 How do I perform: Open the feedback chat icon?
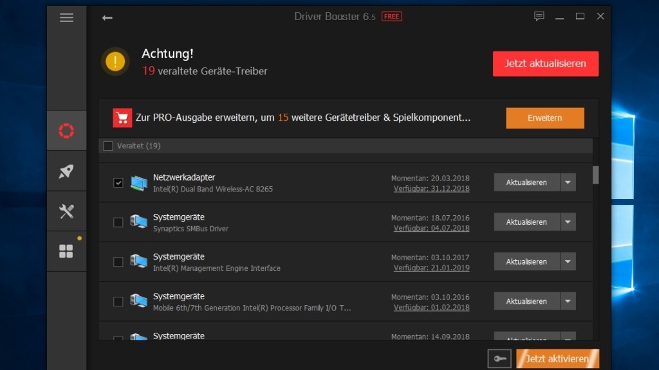(539, 16)
